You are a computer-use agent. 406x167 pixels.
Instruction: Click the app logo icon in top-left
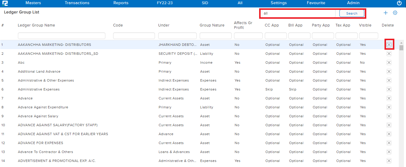pyautogui.click(x=5, y=3)
